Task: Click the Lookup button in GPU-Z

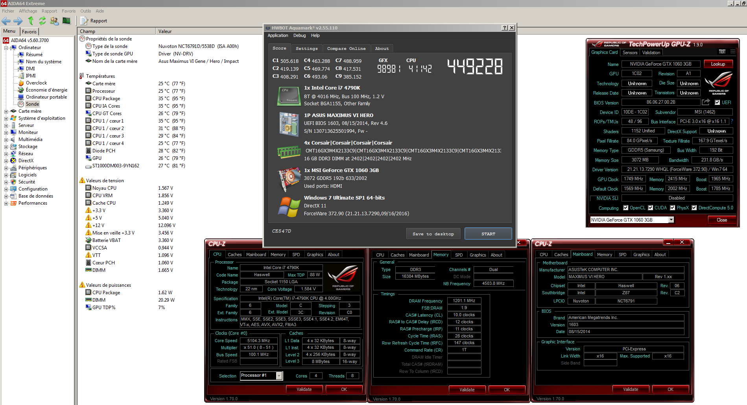Action: point(718,64)
